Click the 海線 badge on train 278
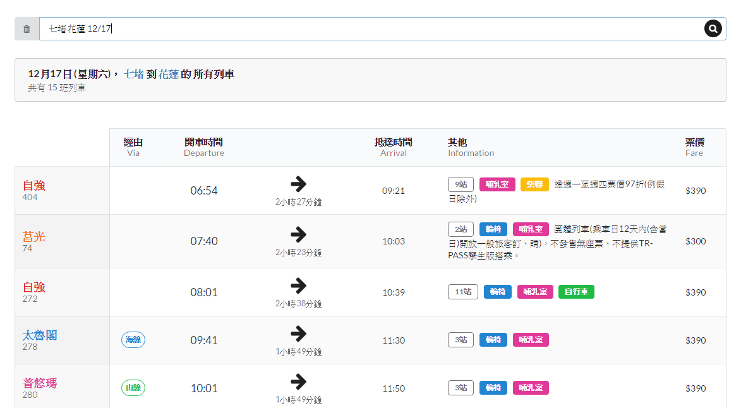Viewport: 741px width, 408px height. [133, 340]
